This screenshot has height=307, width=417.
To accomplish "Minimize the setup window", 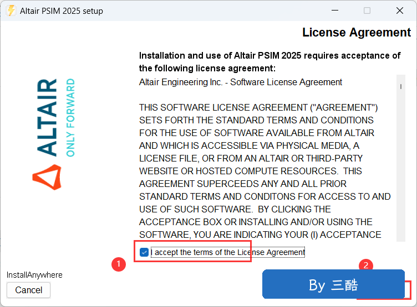I will (335, 11).
